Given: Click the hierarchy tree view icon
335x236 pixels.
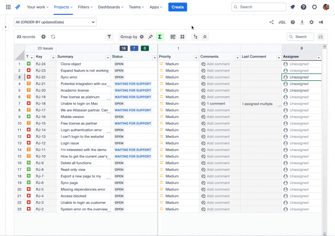Looking at the screenshot, I should [195, 37].
